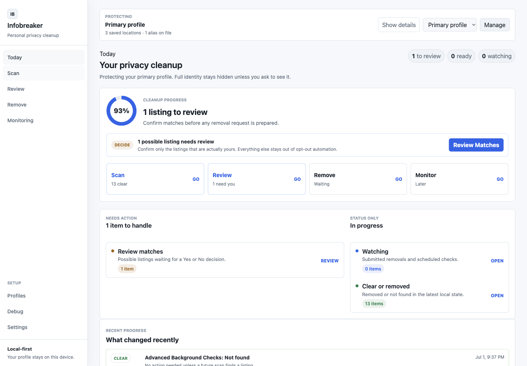Go to the Review page in the sidebar
The height and width of the screenshot is (366, 527).
pos(44,89)
